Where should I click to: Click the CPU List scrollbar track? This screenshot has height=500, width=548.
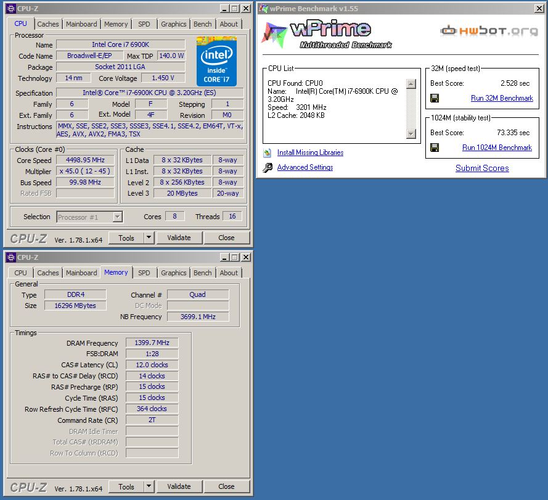[411, 109]
